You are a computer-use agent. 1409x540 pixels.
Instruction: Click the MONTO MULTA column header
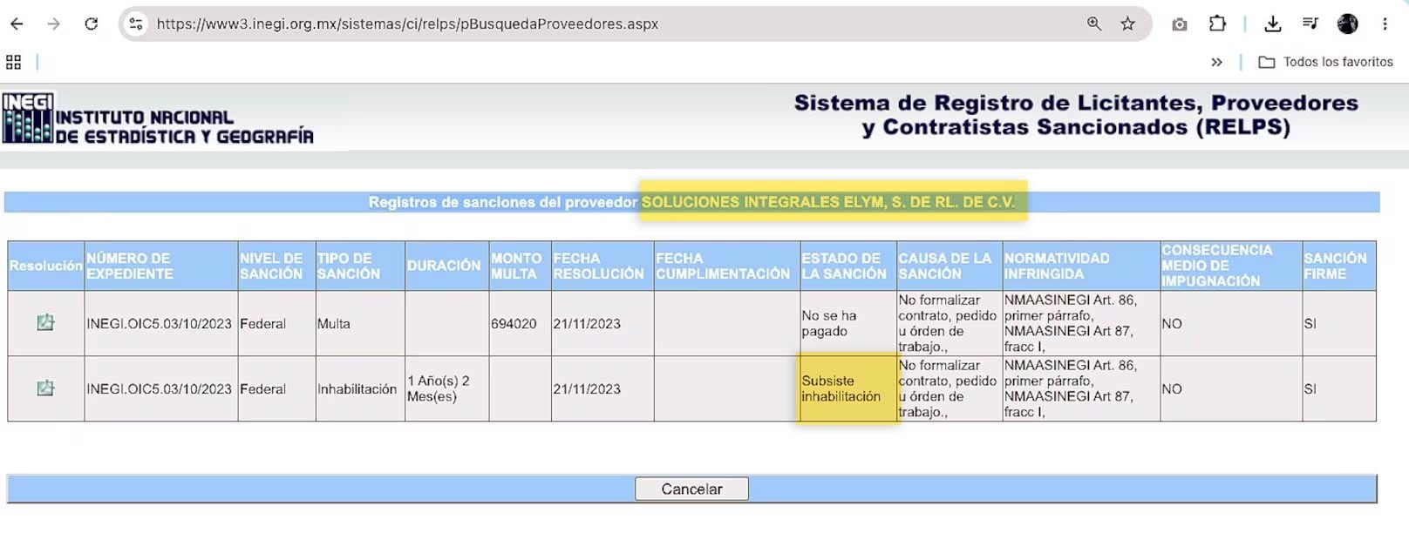point(520,266)
